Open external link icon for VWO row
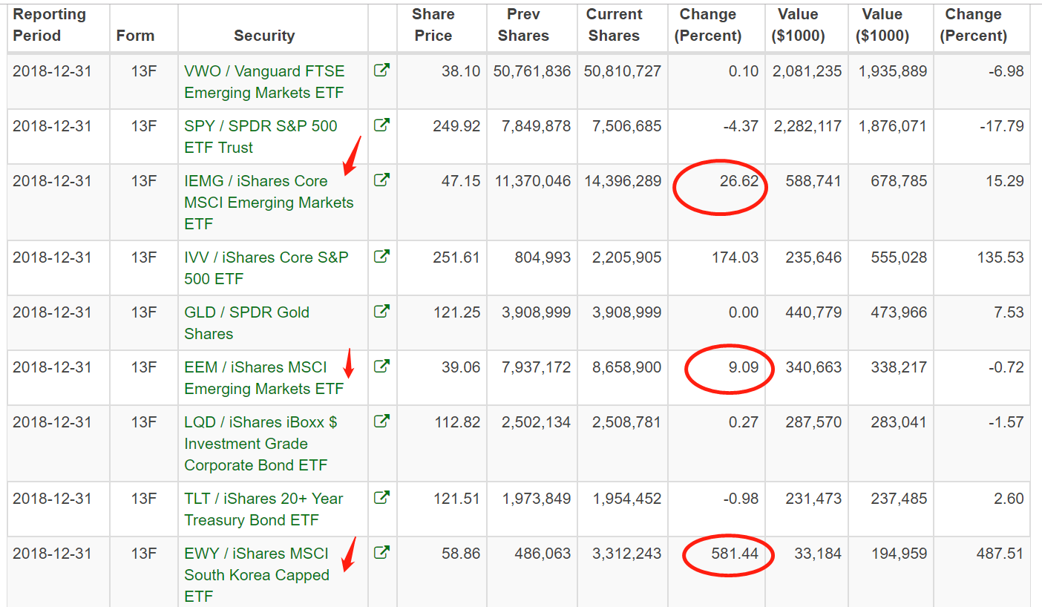Screen dimensions: 1042x607 point(381,71)
